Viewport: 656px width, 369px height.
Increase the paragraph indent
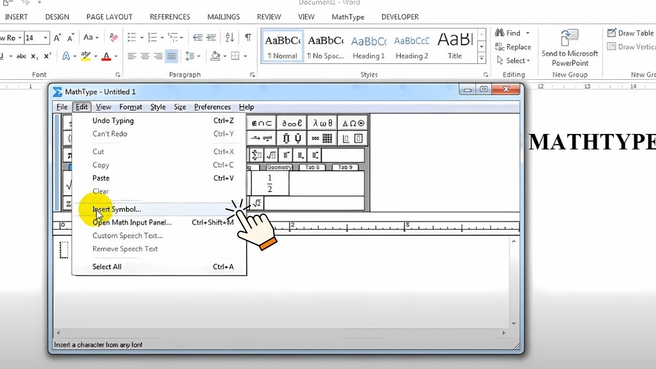[x=210, y=38]
